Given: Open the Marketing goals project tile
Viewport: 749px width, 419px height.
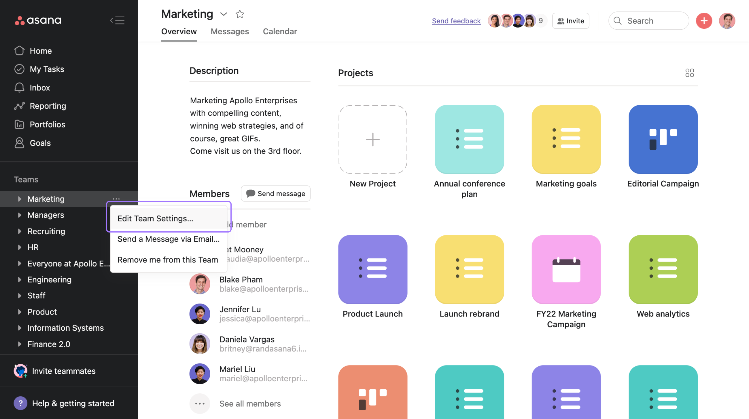Looking at the screenshot, I should pos(566,139).
